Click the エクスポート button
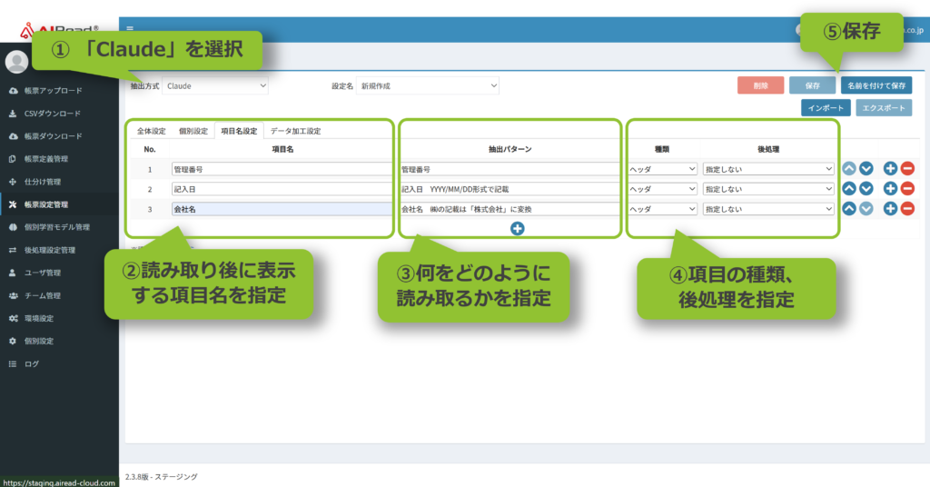The height and width of the screenshot is (487, 930). point(883,108)
